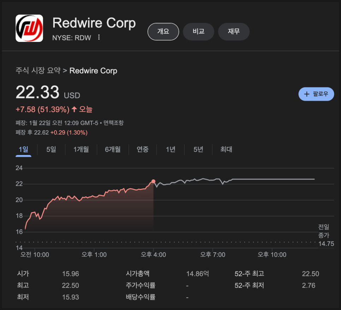Select the 5일 chart range
Screen dimensions: 341x310
51,149
